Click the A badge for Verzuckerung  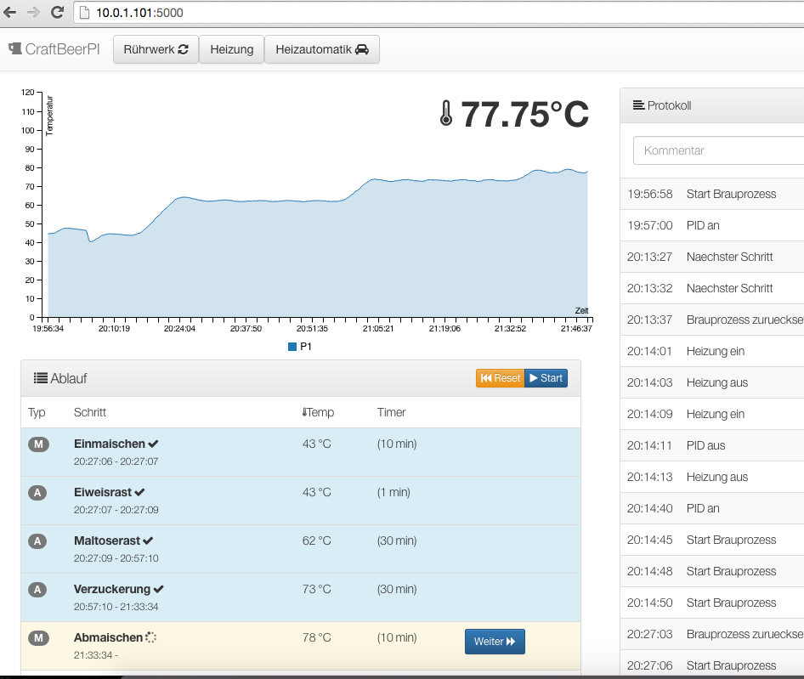pos(38,590)
